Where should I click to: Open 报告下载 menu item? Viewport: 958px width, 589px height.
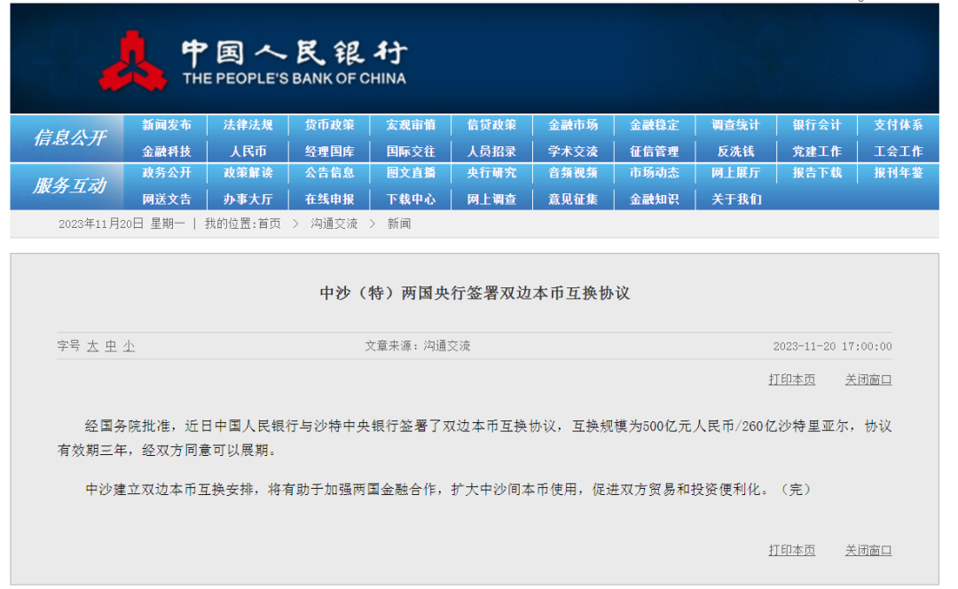[817, 173]
